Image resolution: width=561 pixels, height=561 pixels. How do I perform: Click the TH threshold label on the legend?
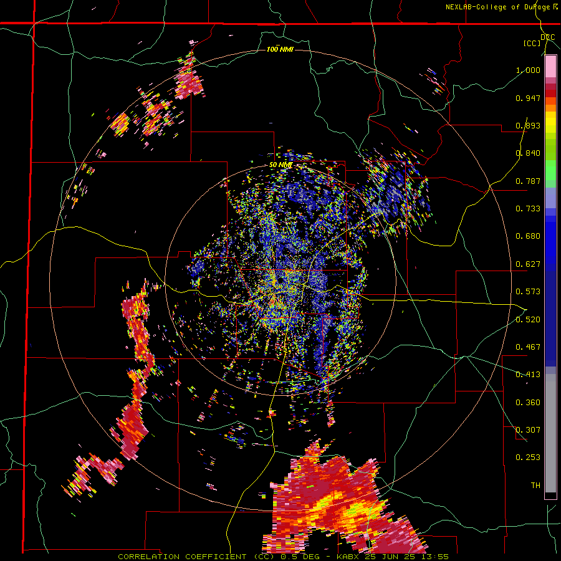535,486
